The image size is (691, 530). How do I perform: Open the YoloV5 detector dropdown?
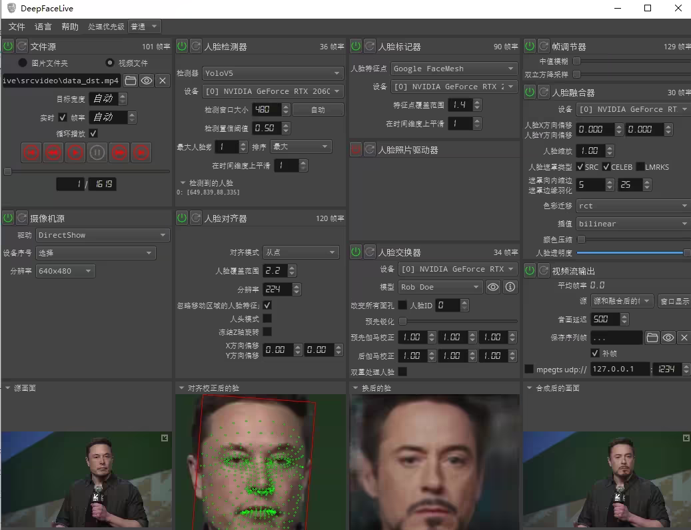point(273,73)
